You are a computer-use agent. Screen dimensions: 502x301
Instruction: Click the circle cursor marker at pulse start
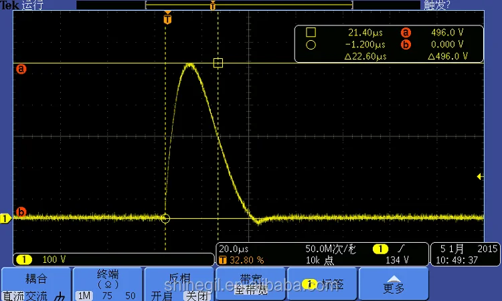coord(165,218)
